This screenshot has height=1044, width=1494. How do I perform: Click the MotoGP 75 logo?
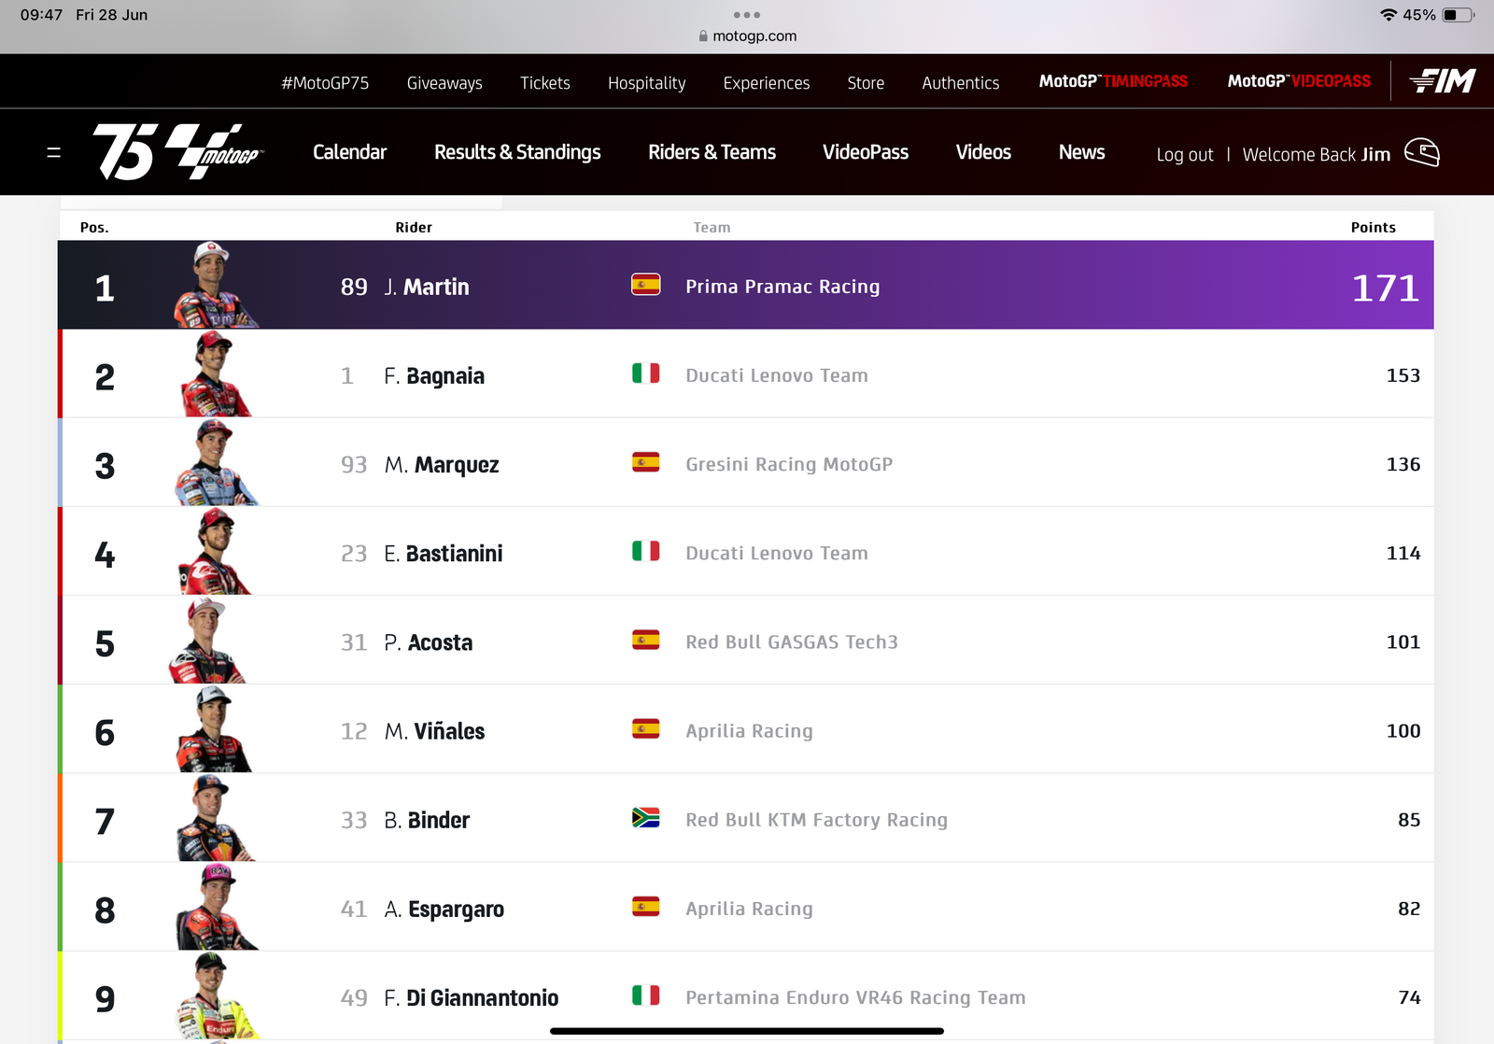pos(178,151)
